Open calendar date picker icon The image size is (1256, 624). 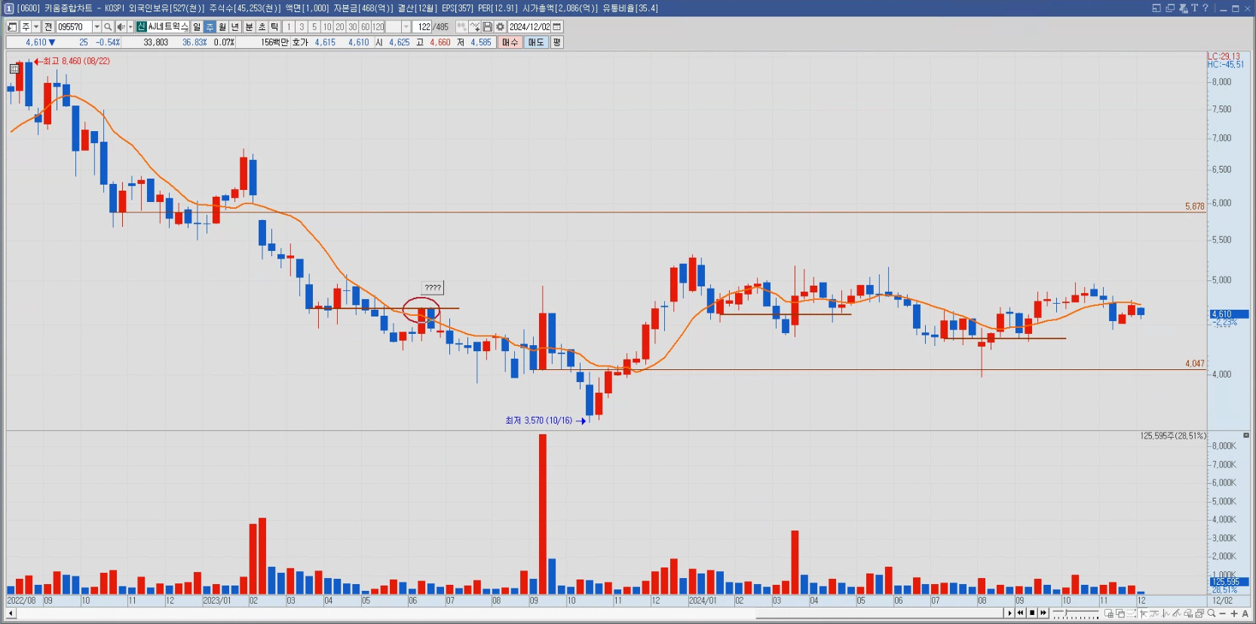[x=557, y=27]
